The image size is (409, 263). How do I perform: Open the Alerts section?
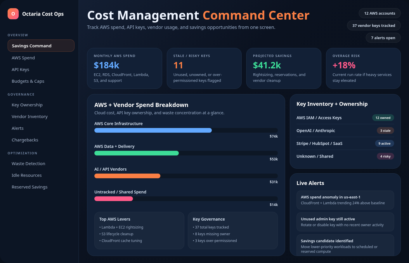(18, 128)
